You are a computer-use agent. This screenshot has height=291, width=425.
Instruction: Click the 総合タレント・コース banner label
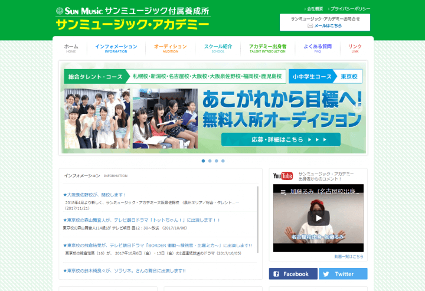pyautogui.click(x=95, y=77)
